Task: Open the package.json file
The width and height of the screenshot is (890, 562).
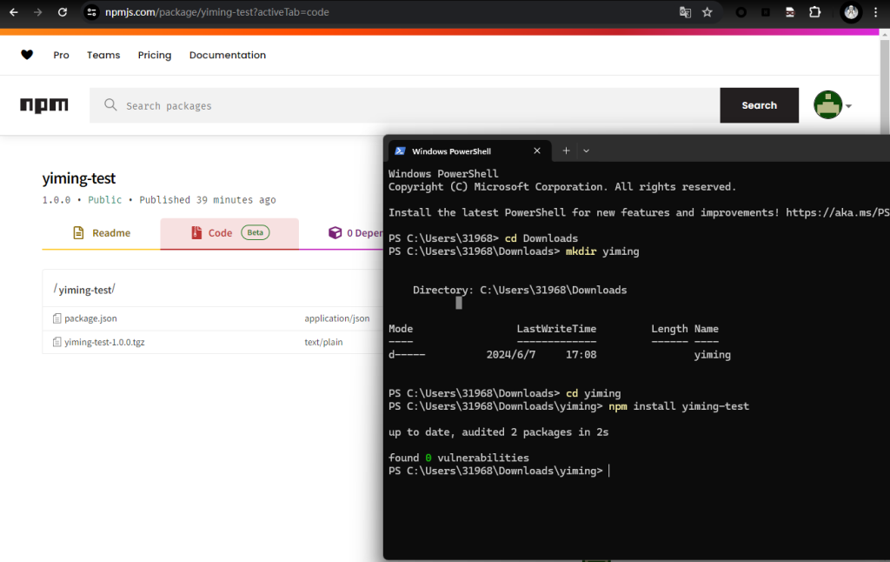Action: click(90, 318)
